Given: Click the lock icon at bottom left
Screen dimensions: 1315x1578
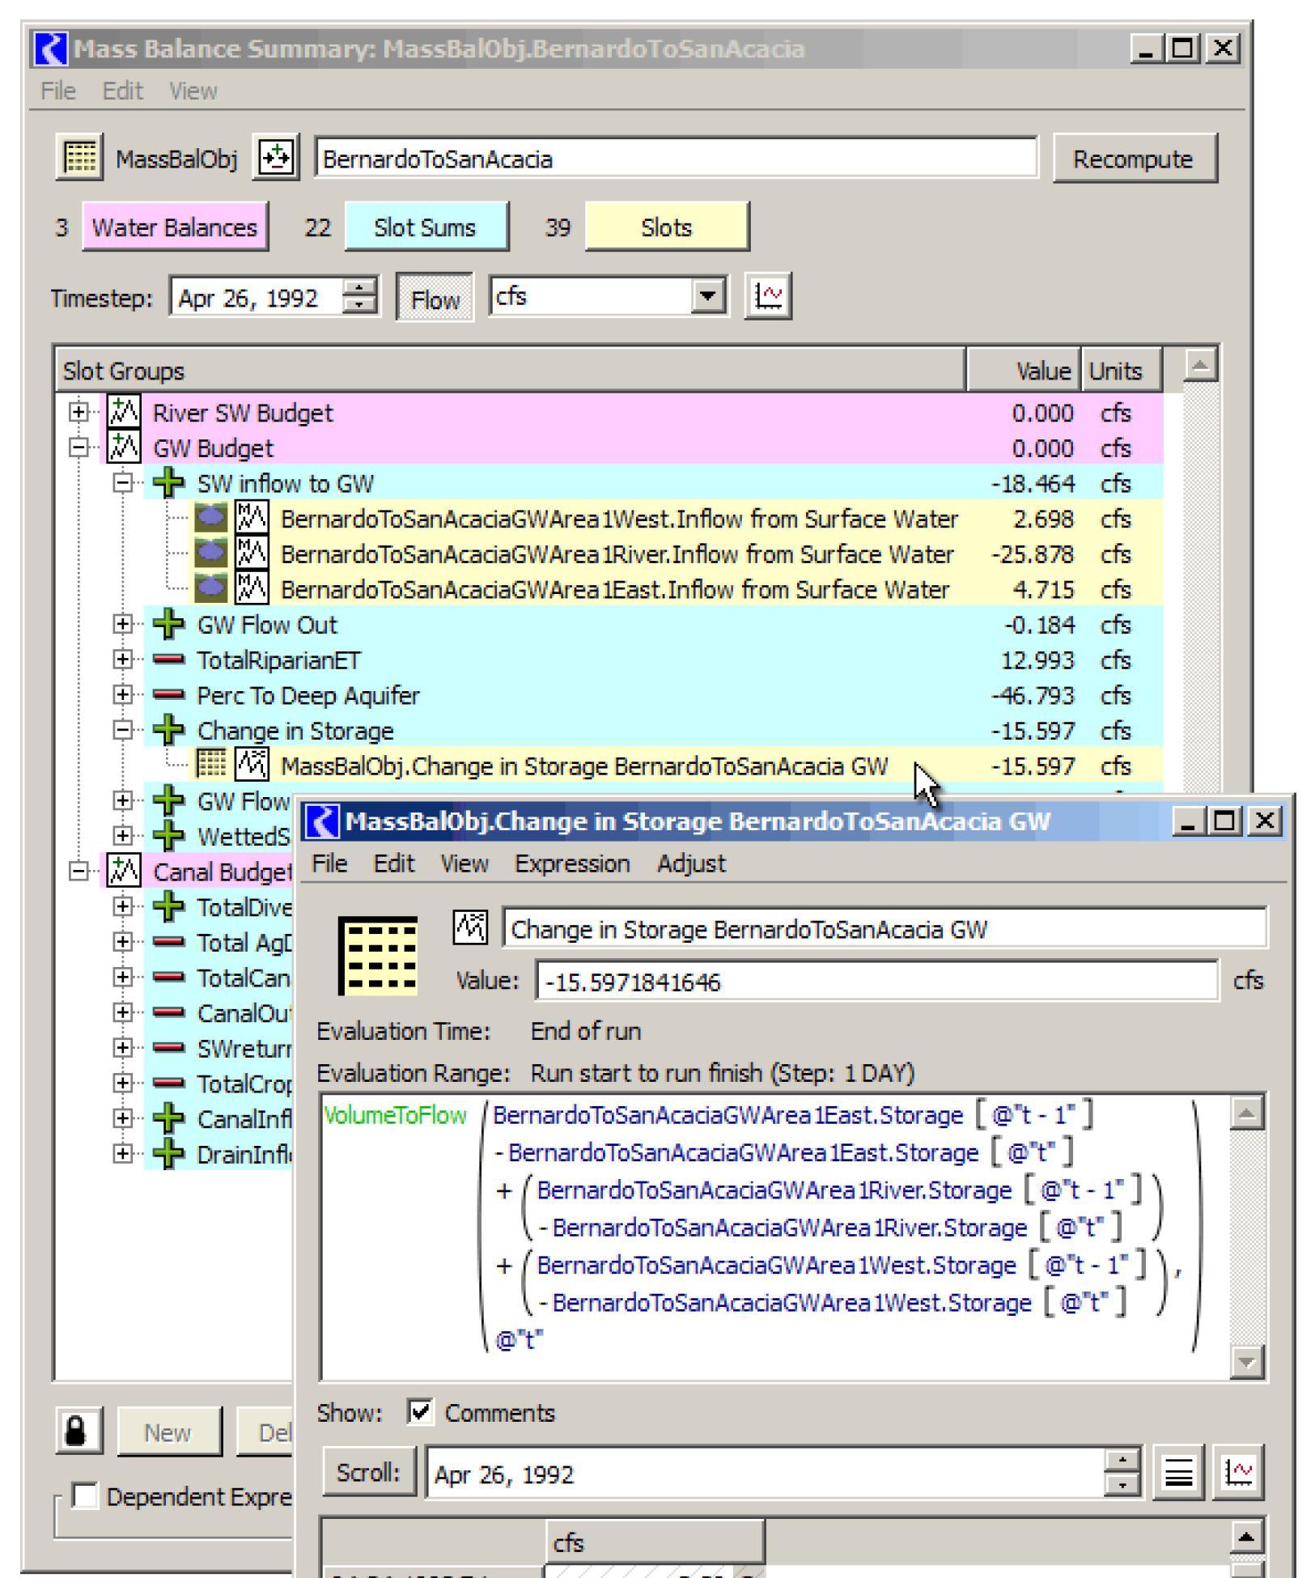Looking at the screenshot, I should [78, 1431].
